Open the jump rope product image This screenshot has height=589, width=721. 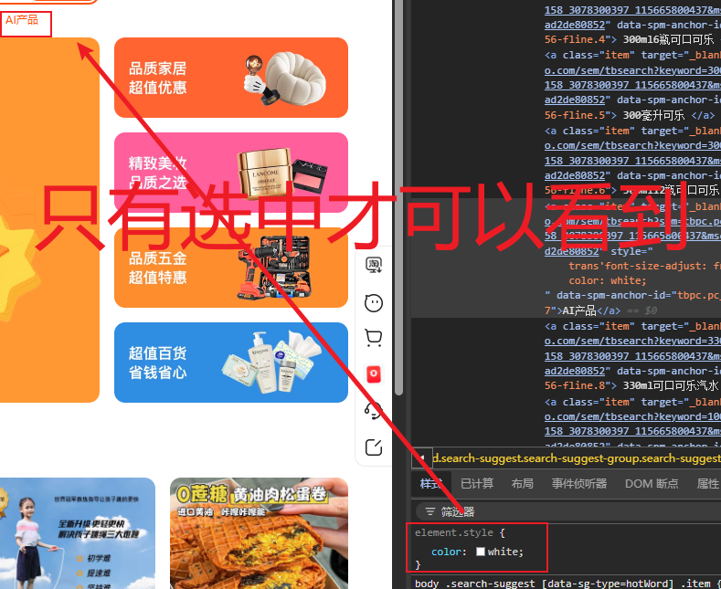point(78,533)
